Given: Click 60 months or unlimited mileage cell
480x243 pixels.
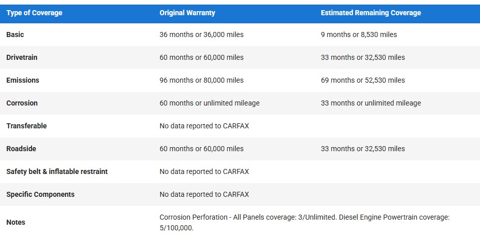Looking at the screenshot, I should click(x=210, y=103).
